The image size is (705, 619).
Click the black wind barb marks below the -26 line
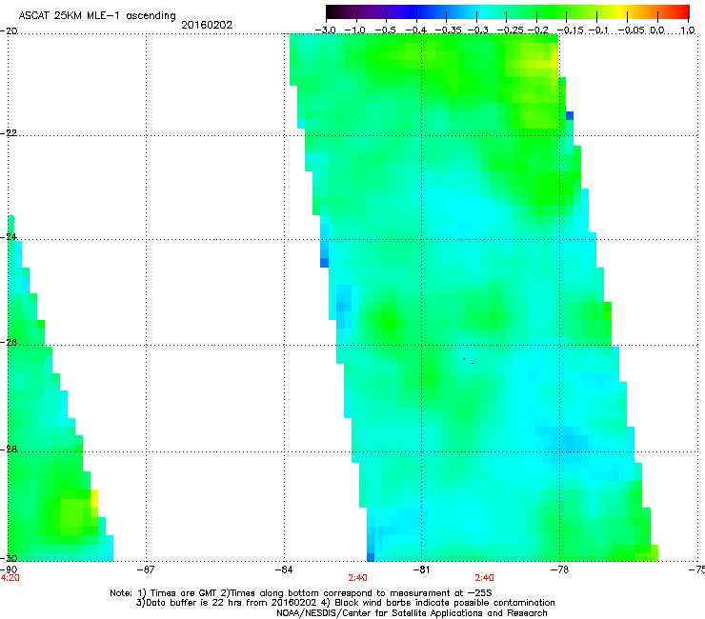click(469, 361)
